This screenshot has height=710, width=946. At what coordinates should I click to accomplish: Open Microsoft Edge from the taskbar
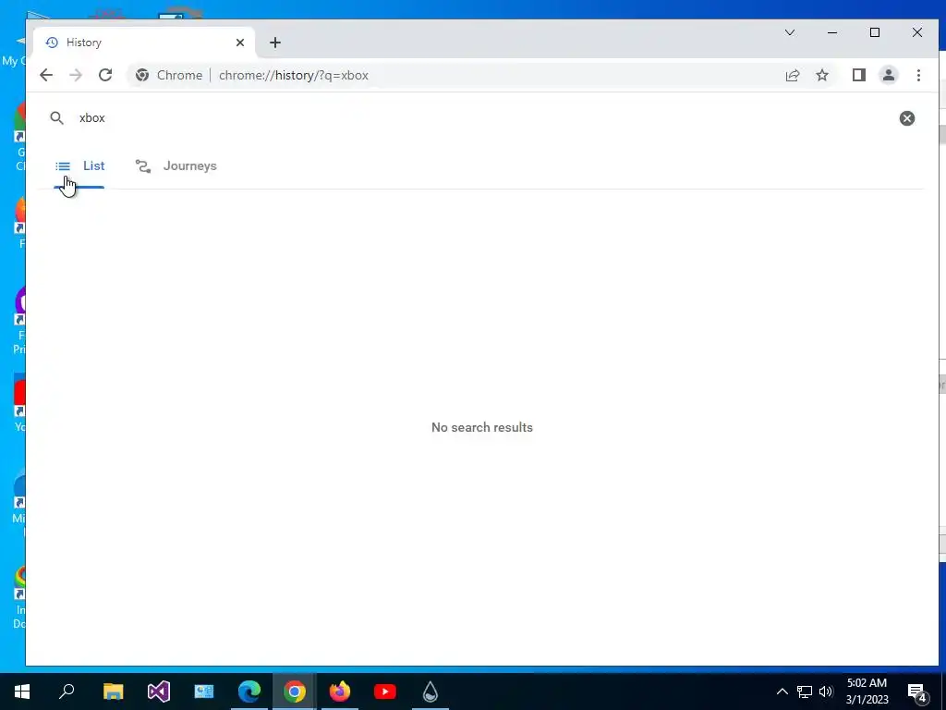[249, 692]
